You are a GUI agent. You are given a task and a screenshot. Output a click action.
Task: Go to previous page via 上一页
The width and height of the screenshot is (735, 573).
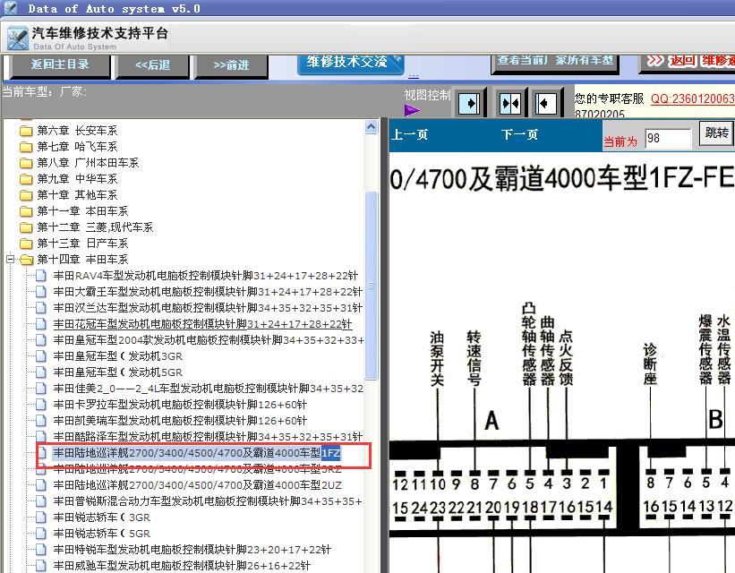409,135
